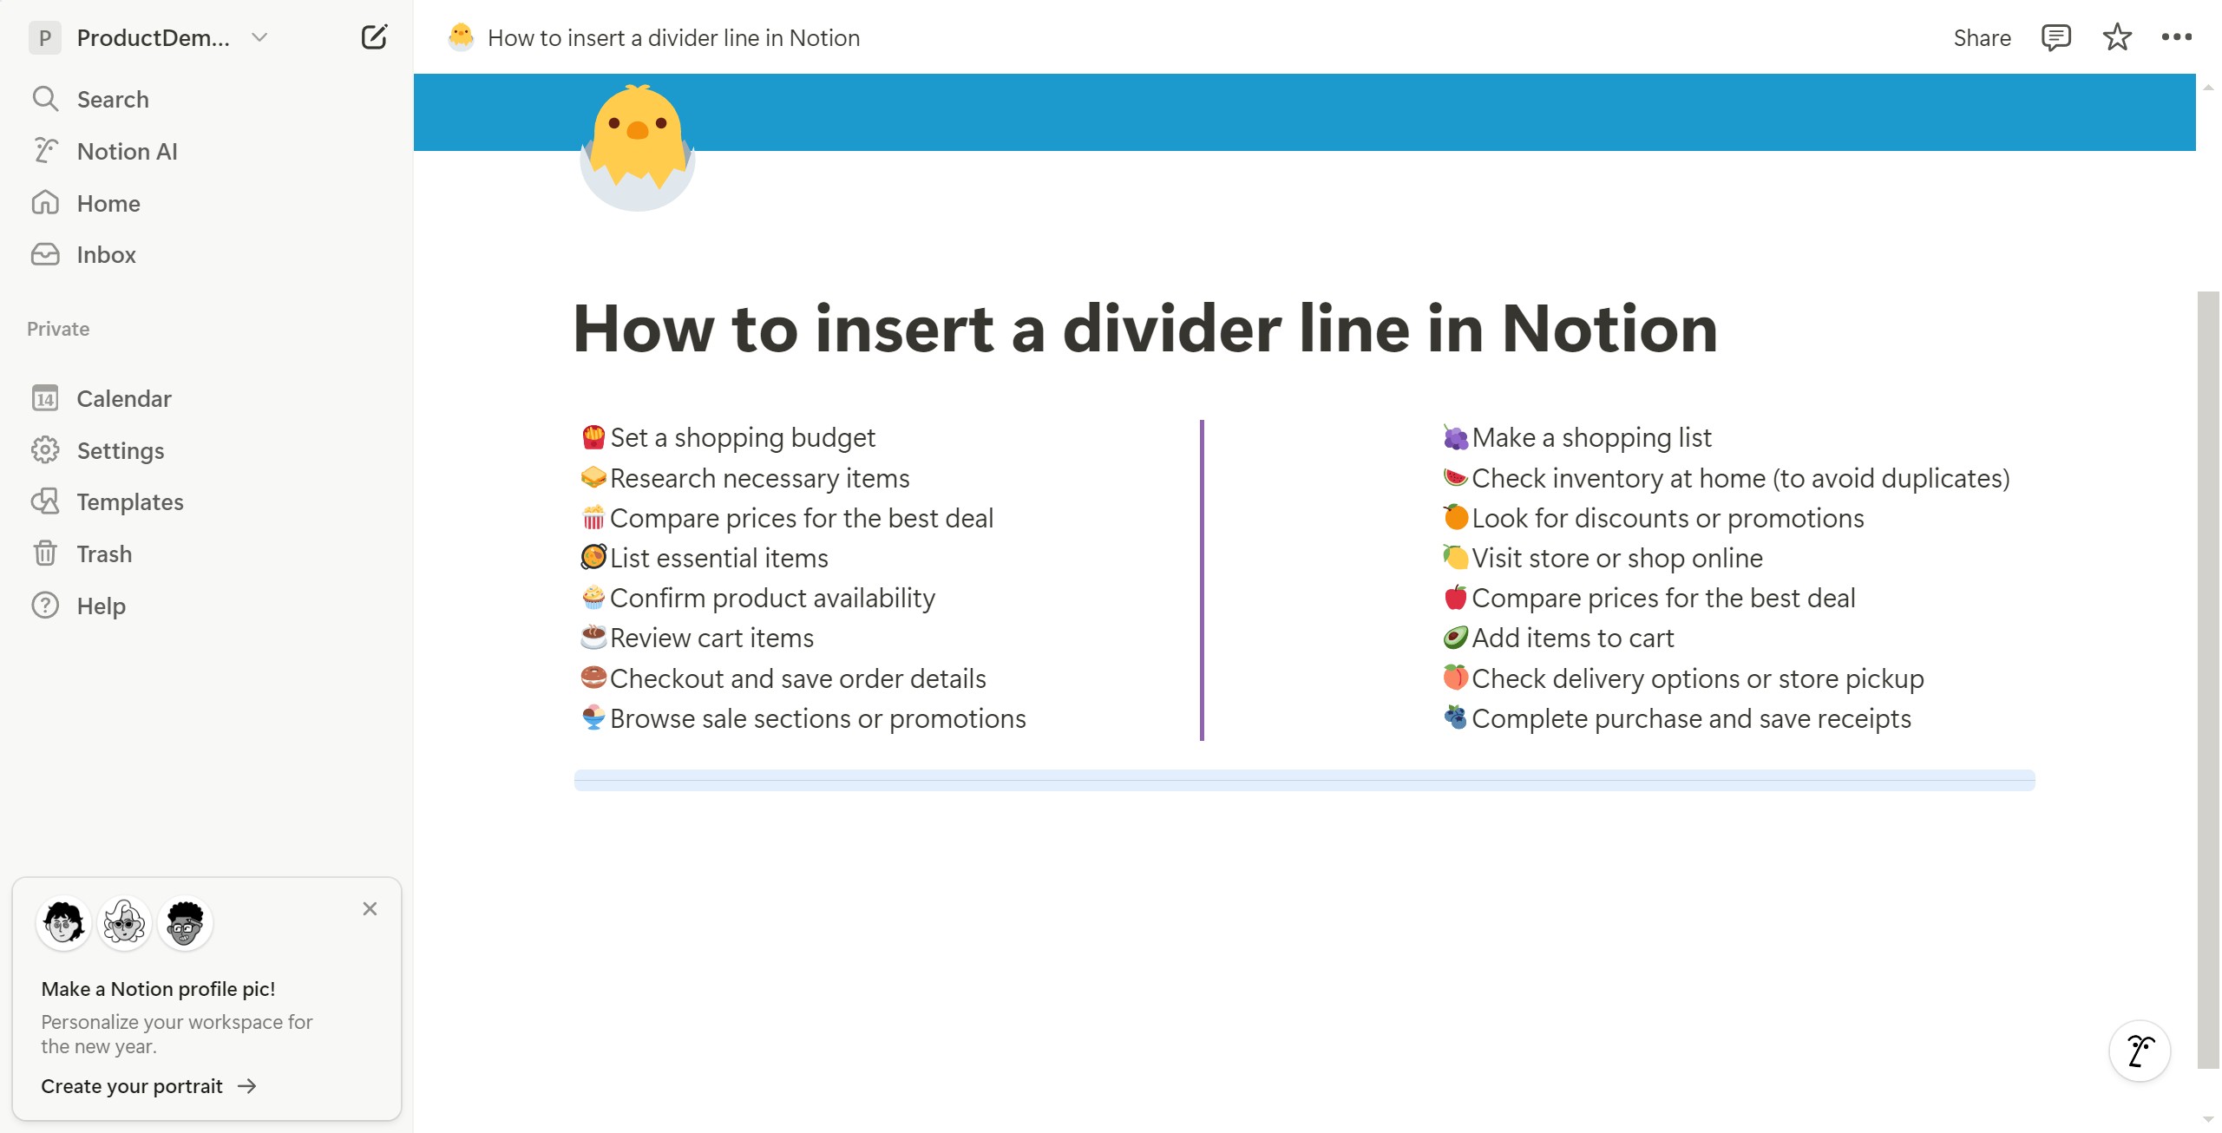The image size is (2222, 1133).
Task: Click the first portrait avatar in promo
Action: click(x=64, y=923)
